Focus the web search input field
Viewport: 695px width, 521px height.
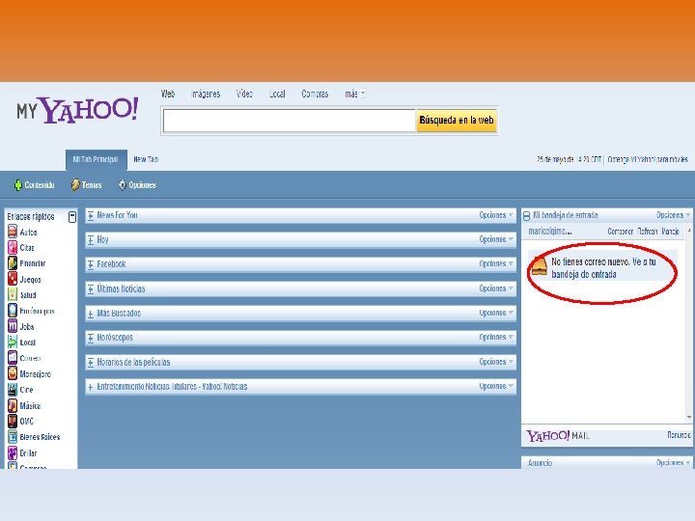(289, 121)
